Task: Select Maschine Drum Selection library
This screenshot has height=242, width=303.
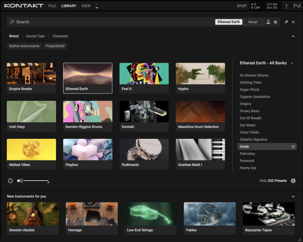Action: click(x=200, y=116)
